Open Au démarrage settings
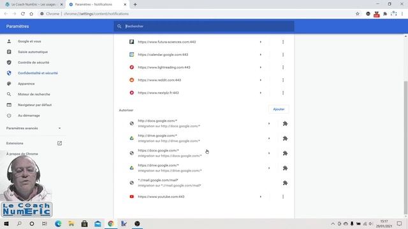Image resolution: width=408 pixels, height=229 pixels. [29, 116]
